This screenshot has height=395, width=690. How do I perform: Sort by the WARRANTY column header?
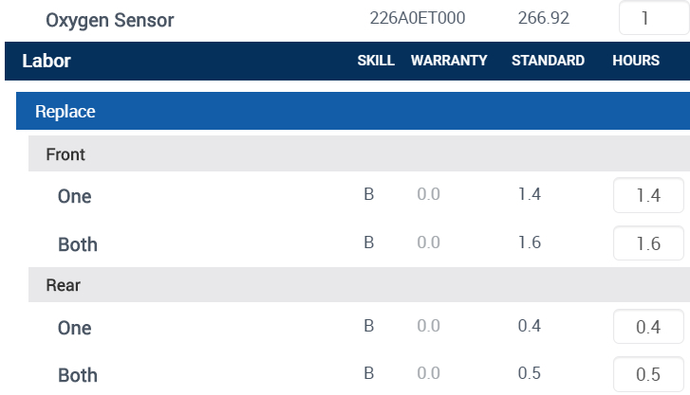tap(449, 61)
